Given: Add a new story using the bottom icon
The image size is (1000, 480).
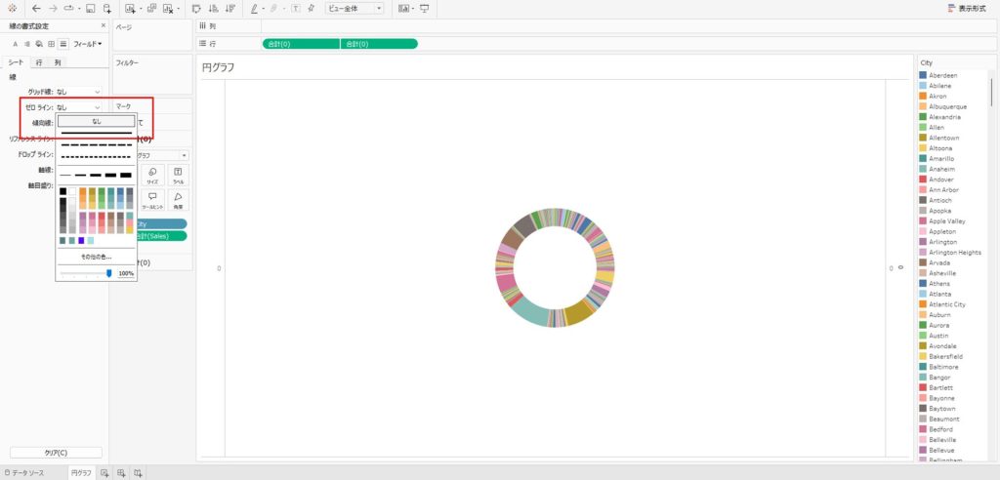Looking at the screenshot, I should [139, 473].
